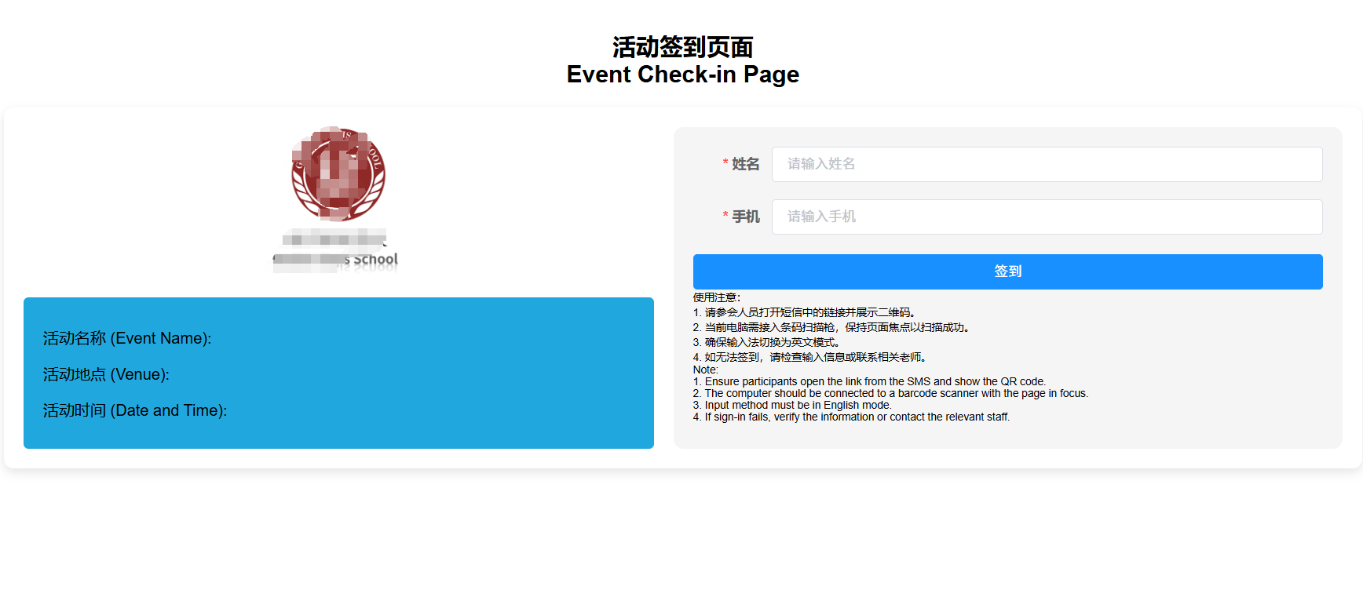Click the 活动名称 (Event Name) label
Screen dimensions: 1363x590
tap(127, 338)
